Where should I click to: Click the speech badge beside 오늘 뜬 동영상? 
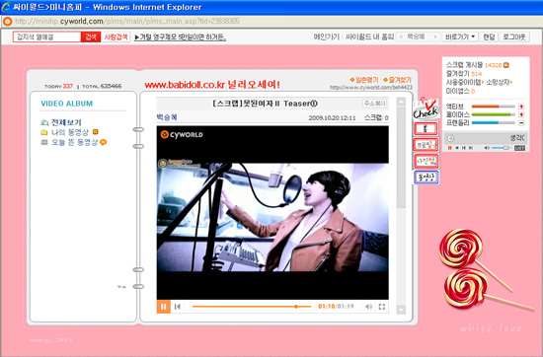click(x=104, y=142)
